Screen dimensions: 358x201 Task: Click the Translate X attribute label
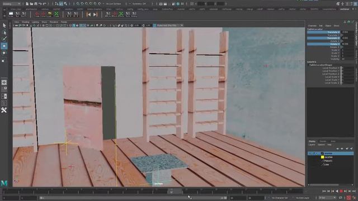(333, 32)
